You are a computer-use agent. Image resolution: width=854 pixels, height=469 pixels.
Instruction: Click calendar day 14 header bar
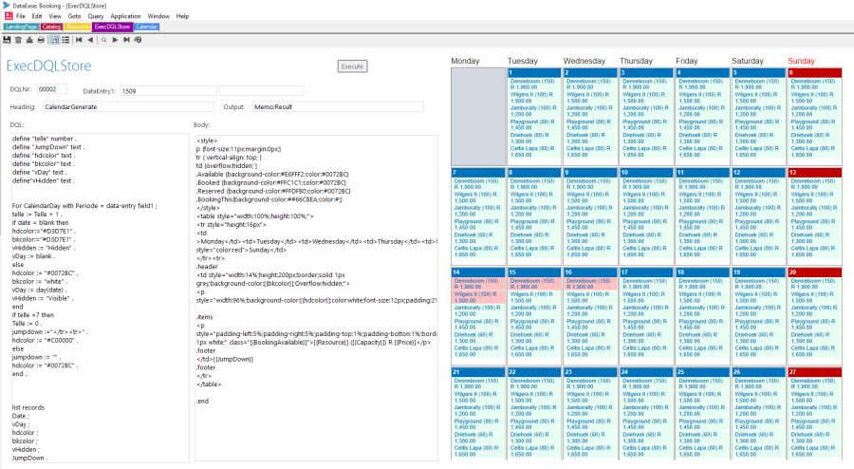coord(478,272)
